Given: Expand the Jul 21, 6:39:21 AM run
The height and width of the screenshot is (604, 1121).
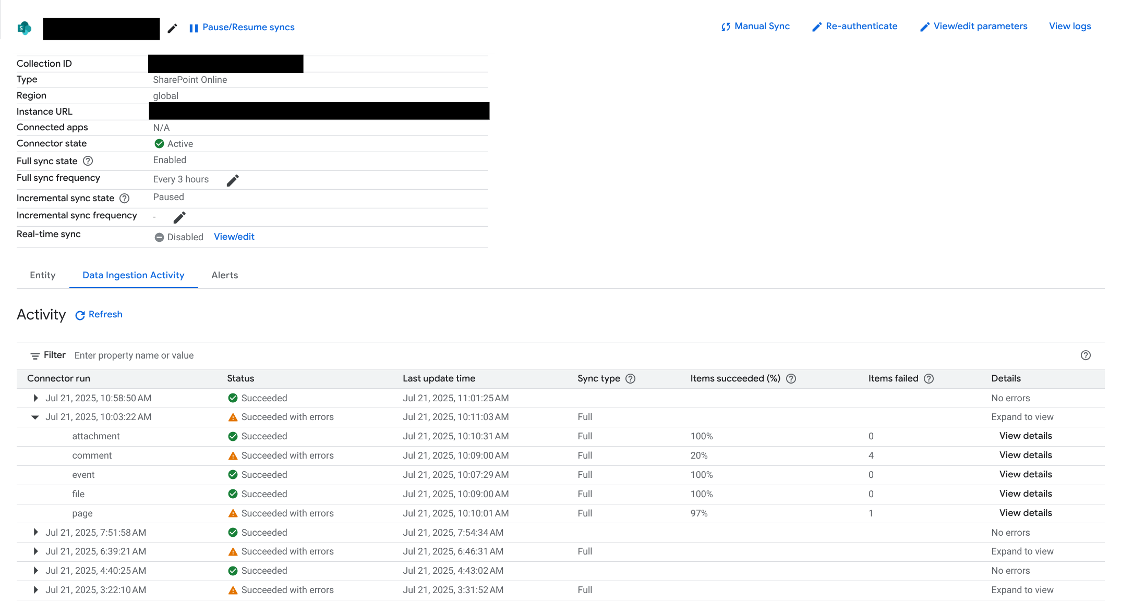Looking at the screenshot, I should coord(35,551).
